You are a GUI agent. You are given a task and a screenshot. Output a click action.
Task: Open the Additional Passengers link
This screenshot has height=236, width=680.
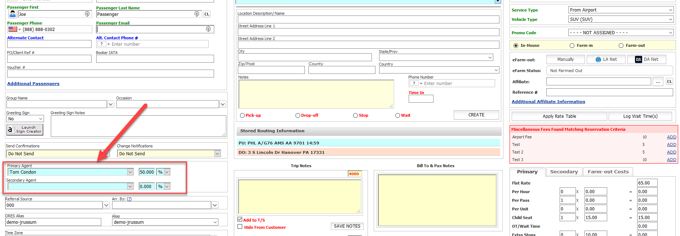tap(33, 84)
